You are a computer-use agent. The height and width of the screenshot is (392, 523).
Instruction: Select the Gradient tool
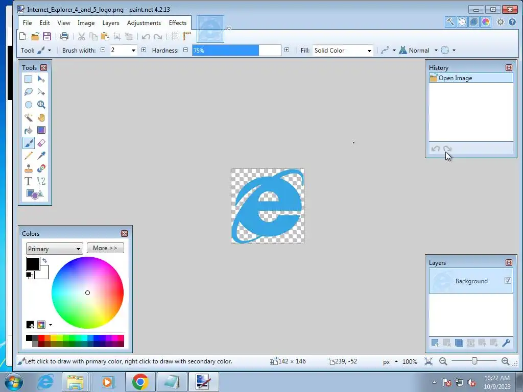(x=41, y=130)
